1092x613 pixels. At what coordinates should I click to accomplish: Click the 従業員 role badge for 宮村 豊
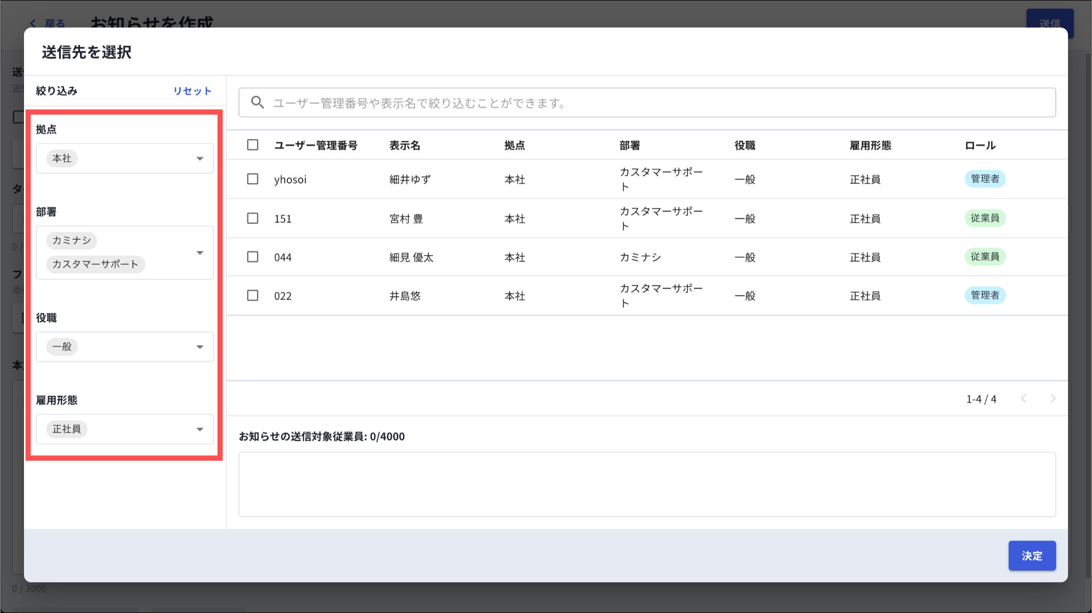984,218
